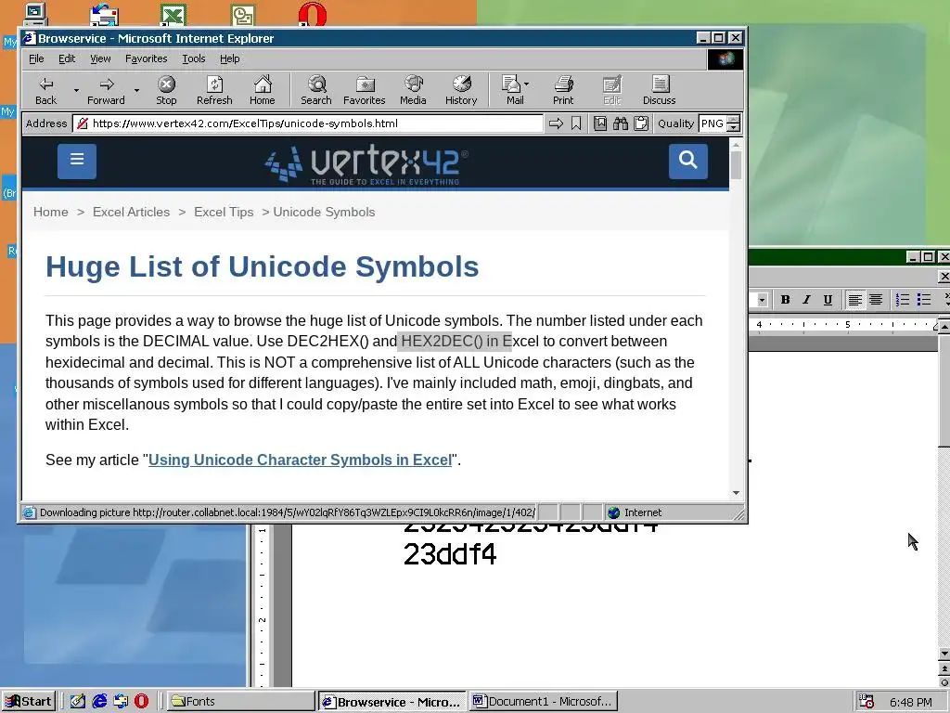Switch to Document1 Microsoft Word taskbar button
This screenshot has width=950, height=713.
[544, 702]
